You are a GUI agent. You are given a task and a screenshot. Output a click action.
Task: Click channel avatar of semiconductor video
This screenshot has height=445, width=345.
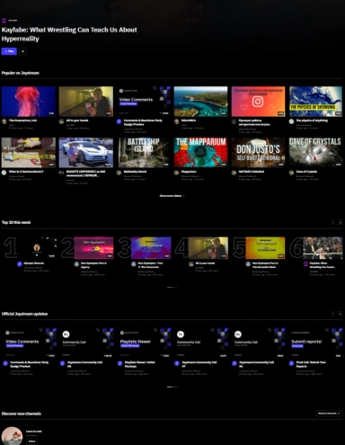point(4,173)
